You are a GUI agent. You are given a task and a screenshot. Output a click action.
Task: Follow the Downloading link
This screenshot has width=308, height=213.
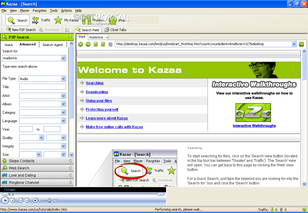[x=97, y=92]
